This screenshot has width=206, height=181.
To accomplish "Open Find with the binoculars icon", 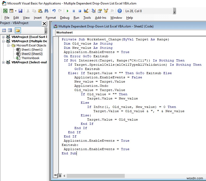I will click(46, 11).
